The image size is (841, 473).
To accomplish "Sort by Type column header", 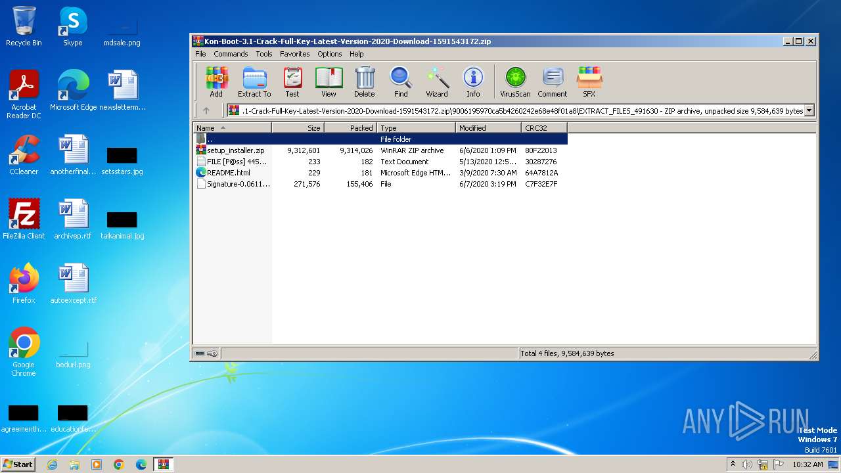I will coord(417,128).
